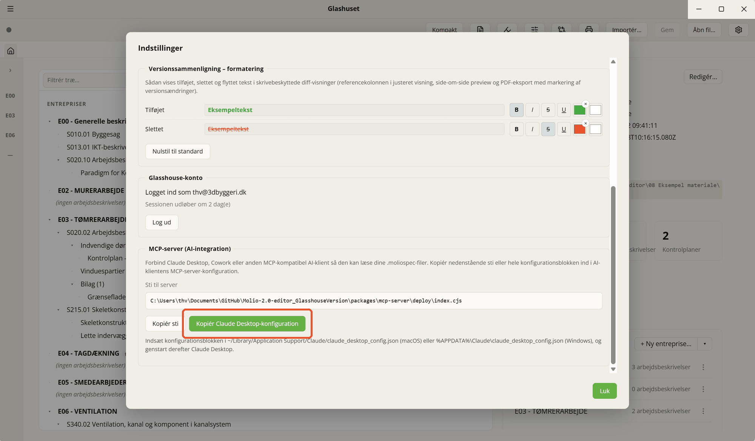This screenshot has height=441, width=755.
Task: Clear the red color on the Slettet row
Action: pyautogui.click(x=586, y=123)
